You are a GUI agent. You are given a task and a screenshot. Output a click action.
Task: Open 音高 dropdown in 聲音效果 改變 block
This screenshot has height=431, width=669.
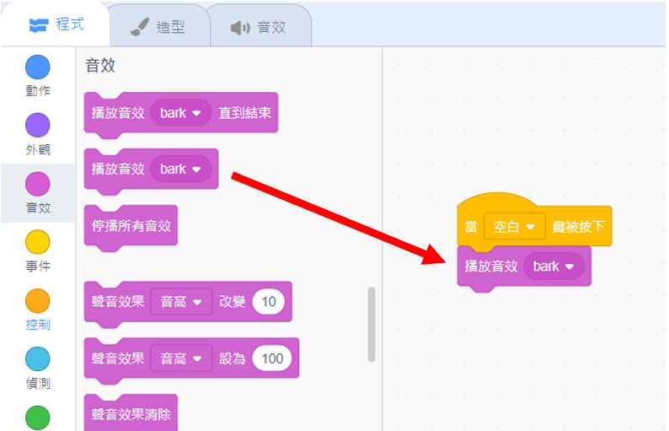click(x=181, y=302)
